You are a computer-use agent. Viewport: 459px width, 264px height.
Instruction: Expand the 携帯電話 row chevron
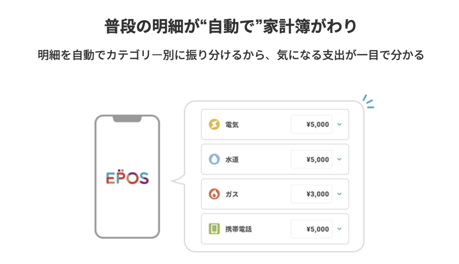pyautogui.click(x=339, y=229)
